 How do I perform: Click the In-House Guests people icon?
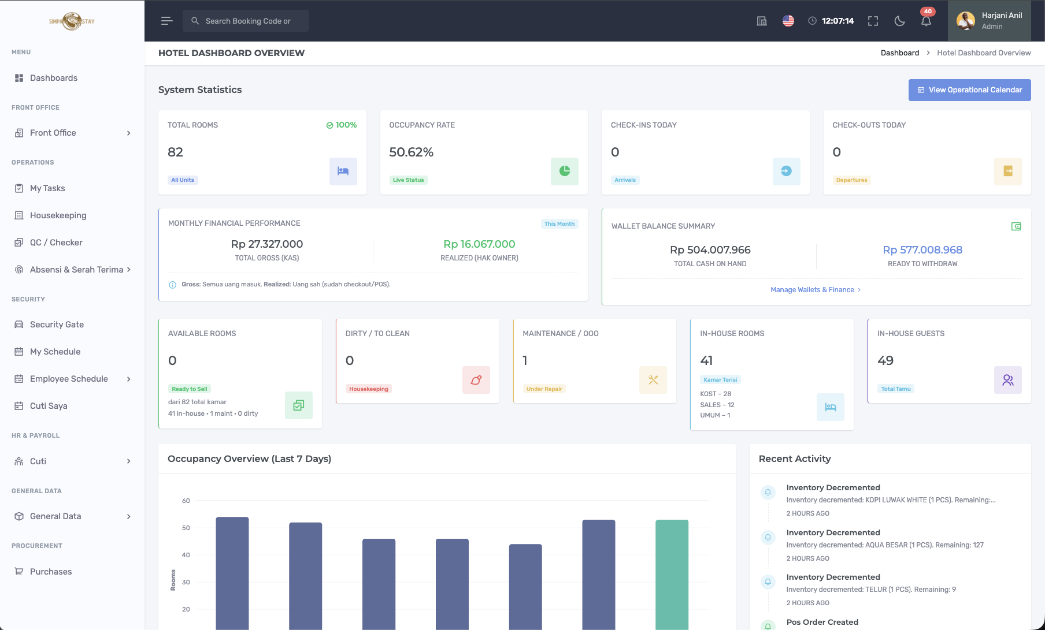[1008, 380]
